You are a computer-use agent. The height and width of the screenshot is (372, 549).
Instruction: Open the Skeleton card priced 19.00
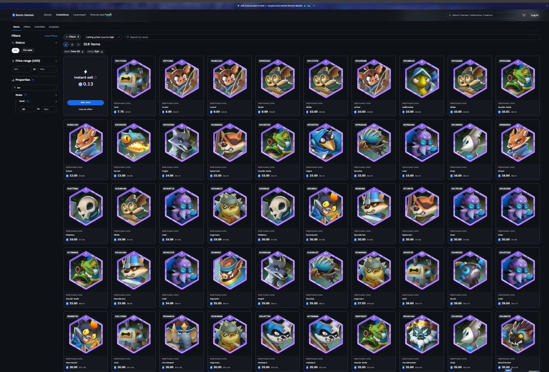pos(86,214)
